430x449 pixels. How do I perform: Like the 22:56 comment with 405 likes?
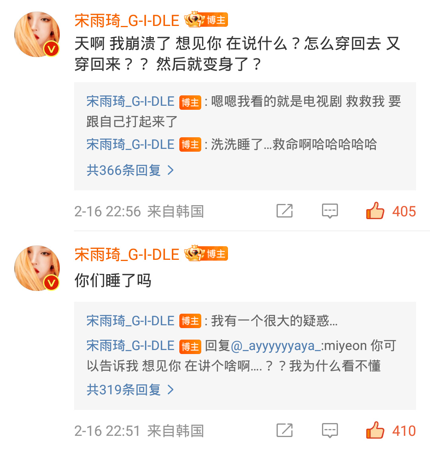pos(375,211)
